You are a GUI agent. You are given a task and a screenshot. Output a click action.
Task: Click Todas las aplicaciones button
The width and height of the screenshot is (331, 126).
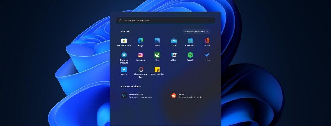click(x=196, y=32)
